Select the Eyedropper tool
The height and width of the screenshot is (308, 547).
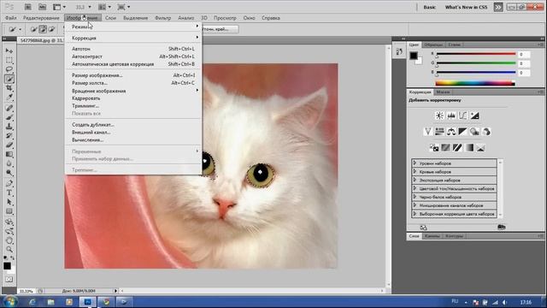pyautogui.click(x=9, y=97)
